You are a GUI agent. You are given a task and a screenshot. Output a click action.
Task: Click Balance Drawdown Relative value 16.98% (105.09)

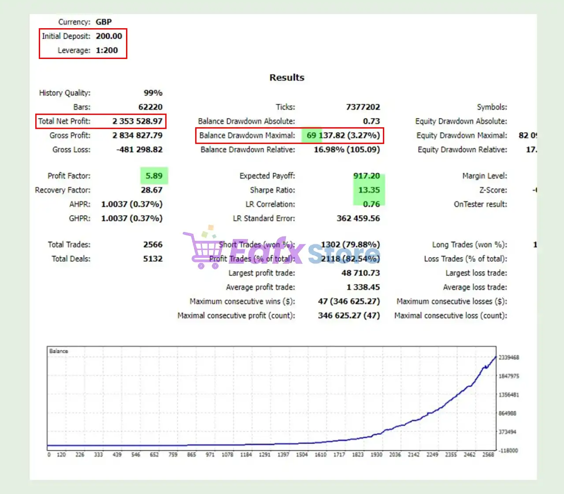(347, 150)
